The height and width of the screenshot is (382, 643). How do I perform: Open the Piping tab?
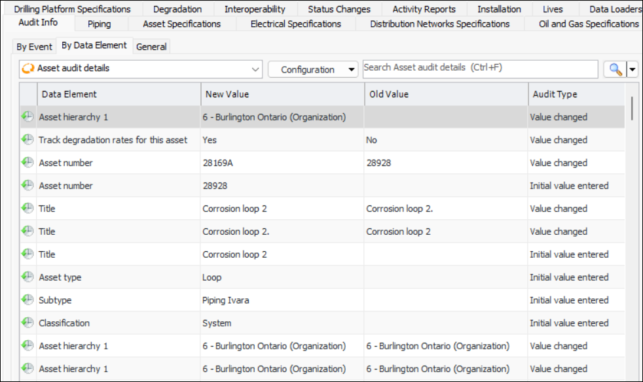(99, 24)
